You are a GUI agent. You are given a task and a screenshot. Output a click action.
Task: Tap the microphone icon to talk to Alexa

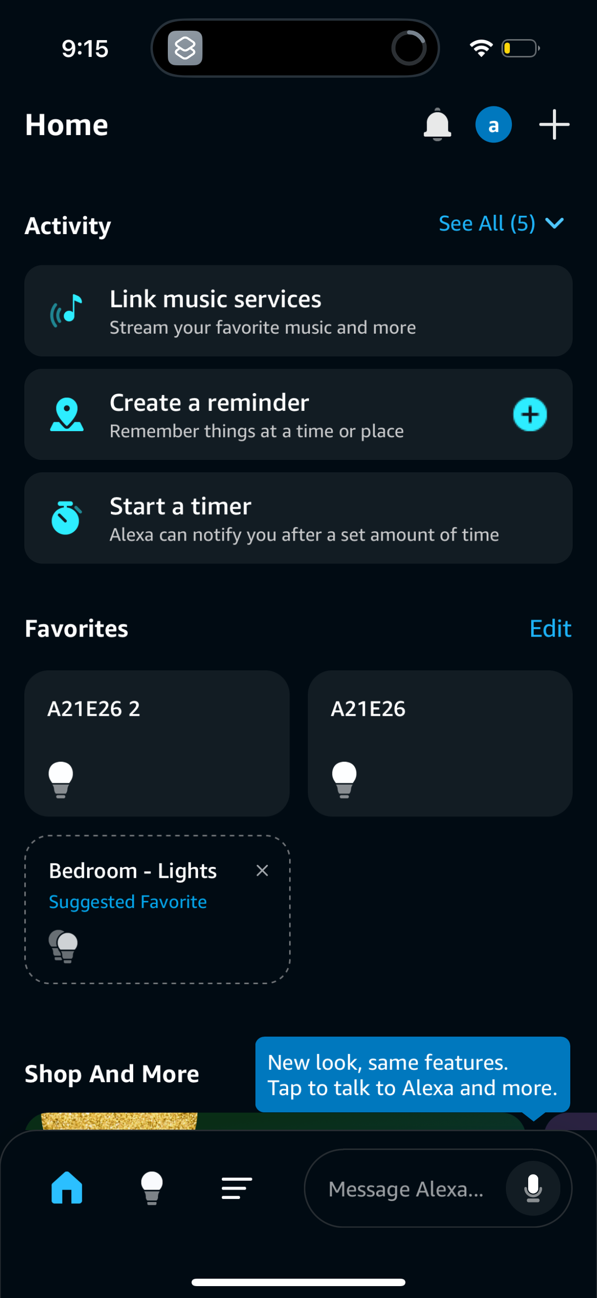(533, 1188)
